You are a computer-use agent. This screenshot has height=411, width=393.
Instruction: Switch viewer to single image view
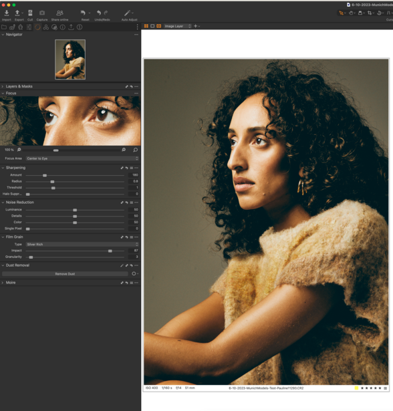click(x=152, y=26)
